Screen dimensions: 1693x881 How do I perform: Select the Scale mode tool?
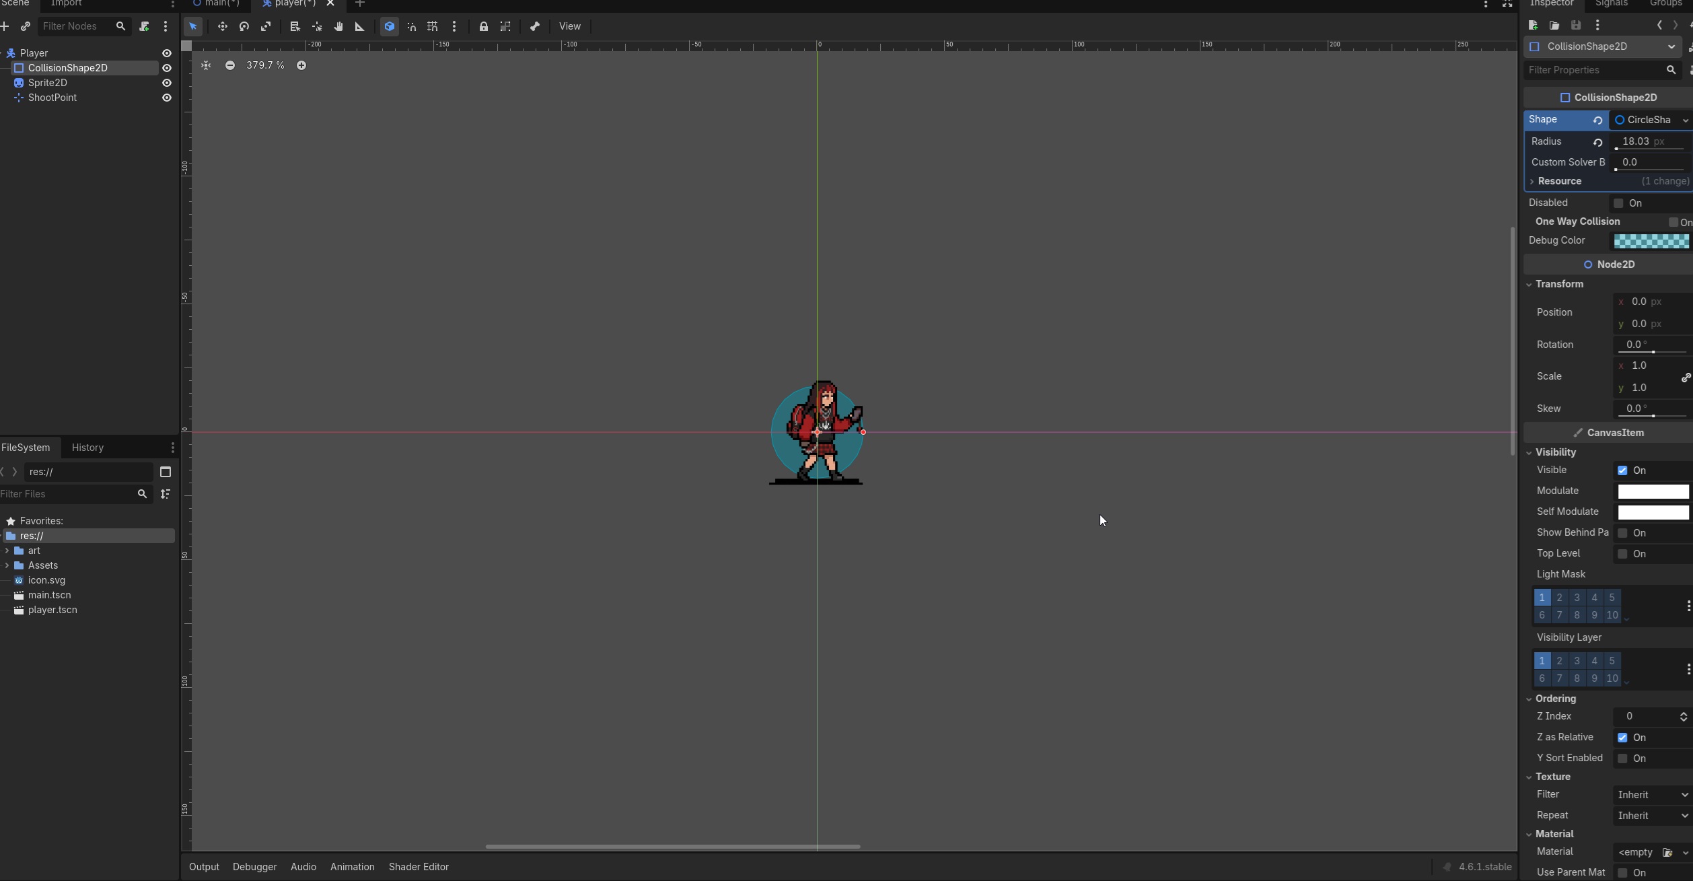[x=266, y=26]
